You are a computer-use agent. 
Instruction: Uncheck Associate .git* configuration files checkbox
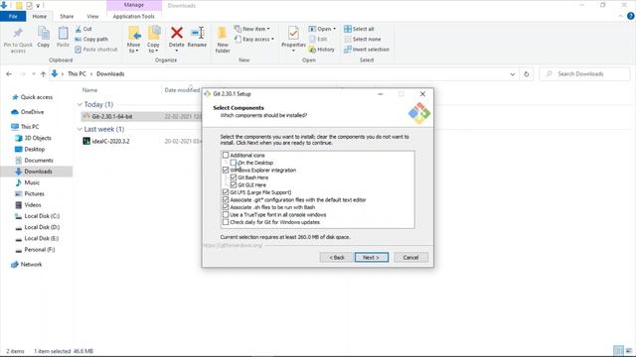tap(226, 199)
